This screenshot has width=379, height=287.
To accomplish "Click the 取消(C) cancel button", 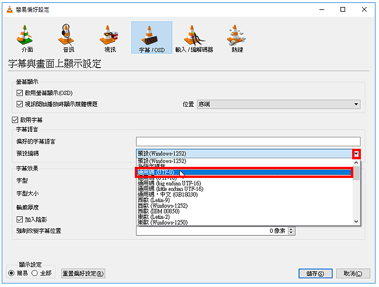I will (353, 274).
